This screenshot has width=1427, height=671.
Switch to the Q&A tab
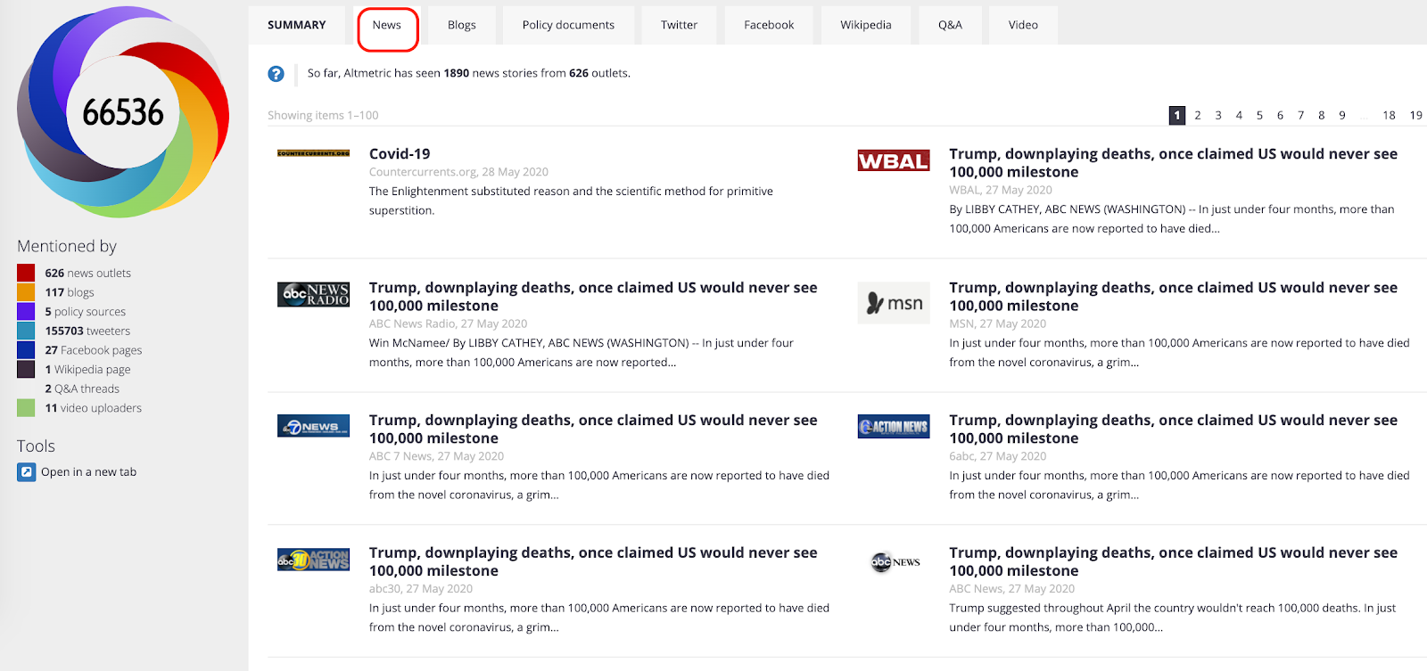point(950,25)
